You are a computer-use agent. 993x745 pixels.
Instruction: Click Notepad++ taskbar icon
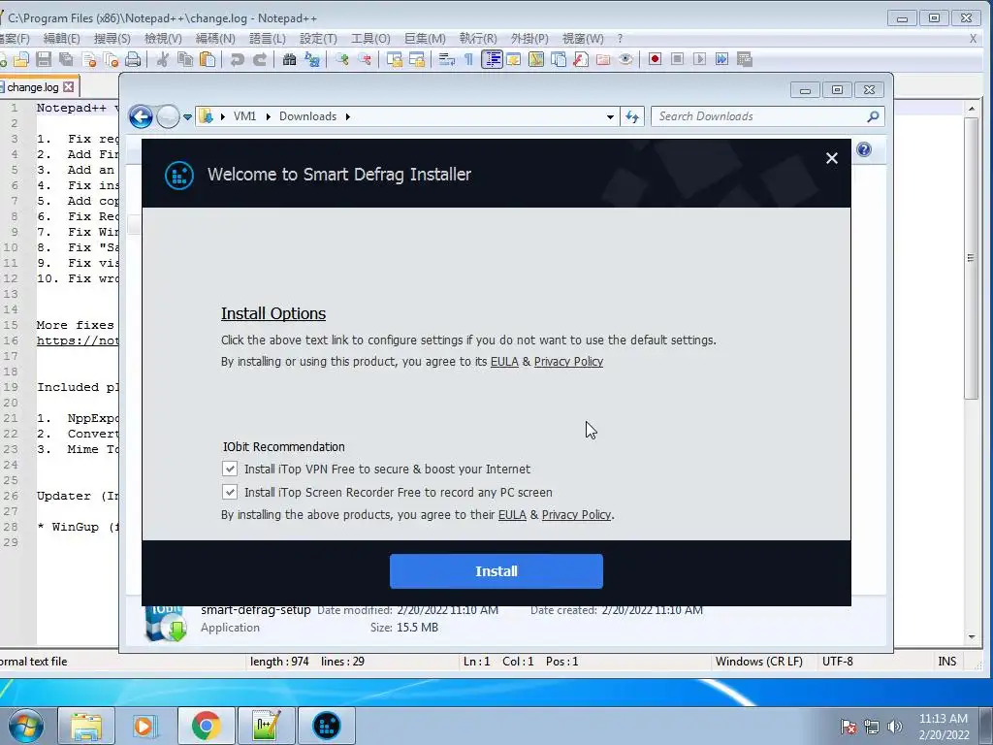pos(266,726)
